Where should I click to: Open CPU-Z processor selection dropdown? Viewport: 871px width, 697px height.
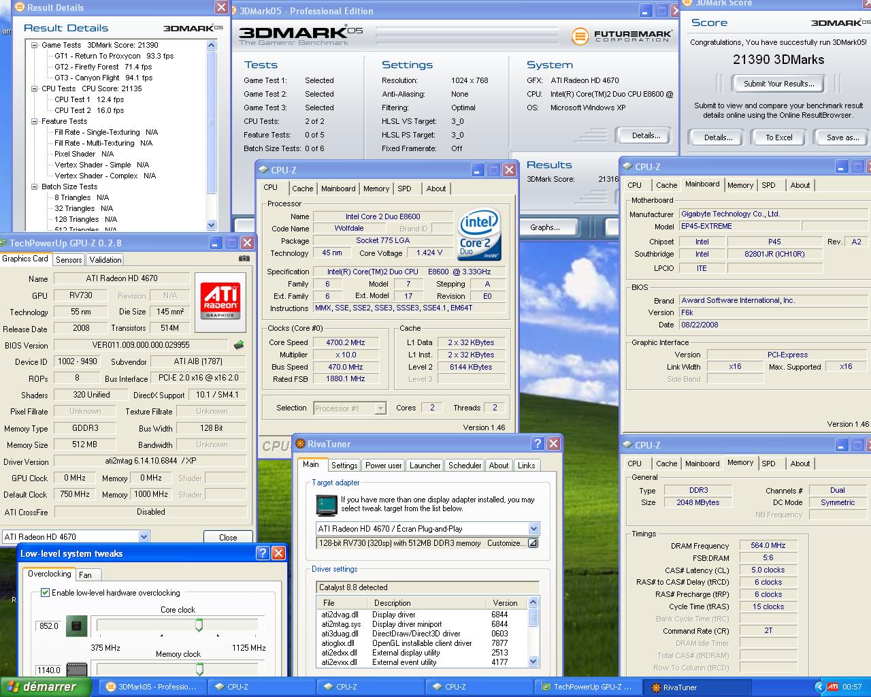click(x=380, y=408)
